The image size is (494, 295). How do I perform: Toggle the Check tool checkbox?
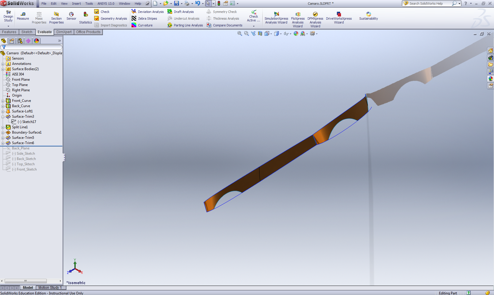pos(97,12)
